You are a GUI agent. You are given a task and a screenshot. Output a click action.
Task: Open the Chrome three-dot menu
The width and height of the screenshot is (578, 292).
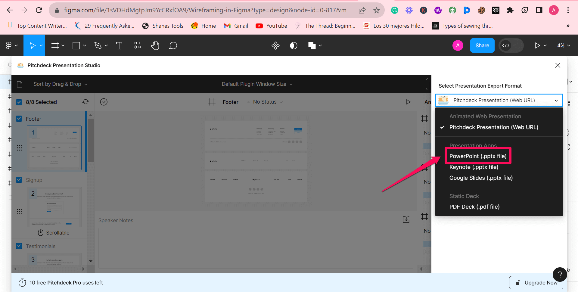click(568, 10)
